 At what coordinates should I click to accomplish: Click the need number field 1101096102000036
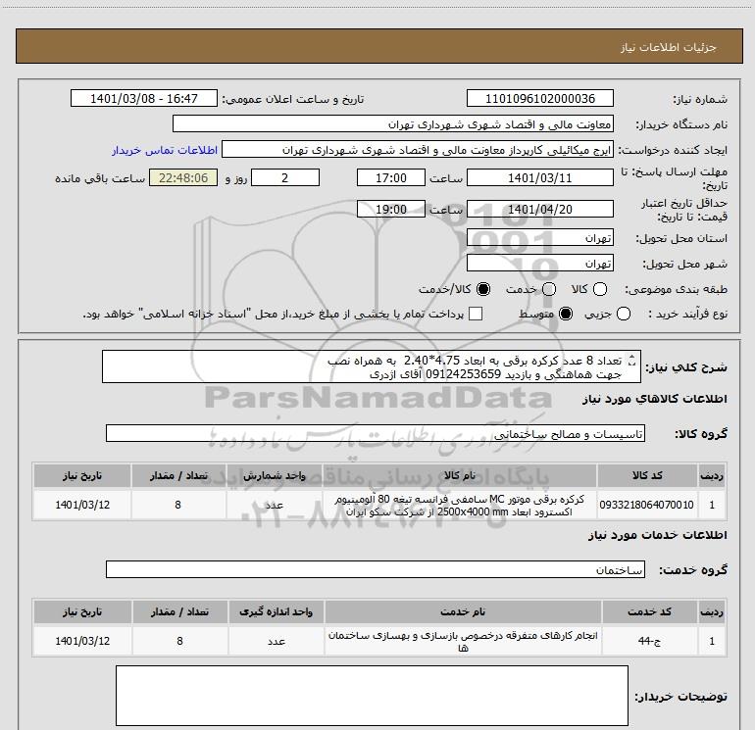click(x=539, y=98)
